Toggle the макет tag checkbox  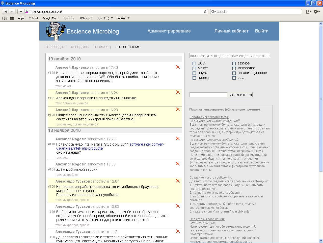point(194,68)
